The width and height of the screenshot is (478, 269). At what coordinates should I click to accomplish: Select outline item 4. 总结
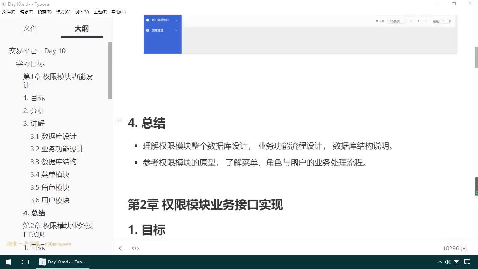(x=34, y=213)
